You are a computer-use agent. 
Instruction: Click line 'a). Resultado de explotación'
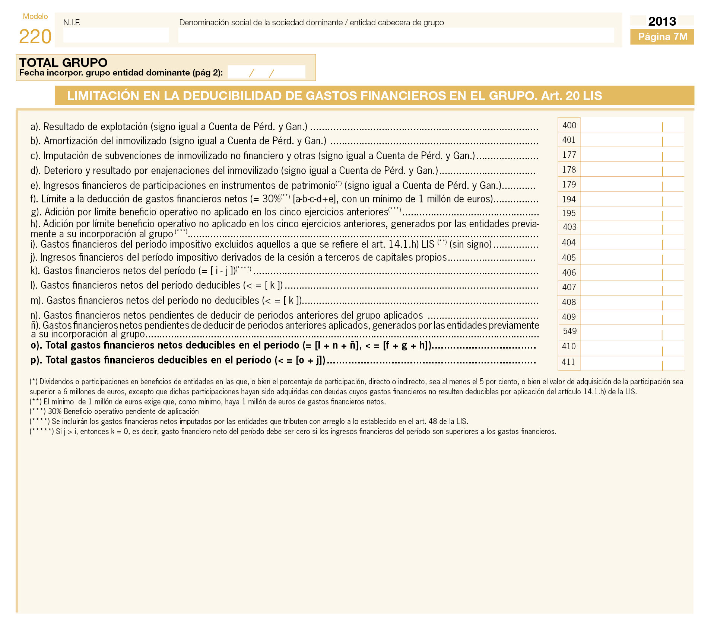tap(284, 127)
